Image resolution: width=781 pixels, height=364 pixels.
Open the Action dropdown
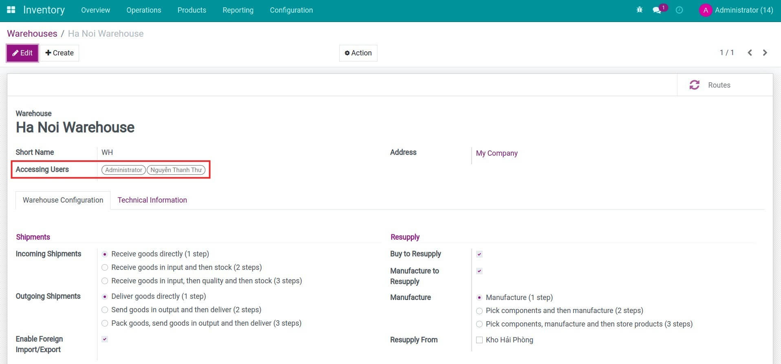click(x=358, y=53)
